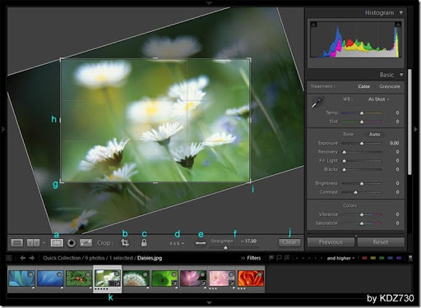The height and width of the screenshot is (308, 421).
Task: Set treatment to Color
Action: (363, 86)
